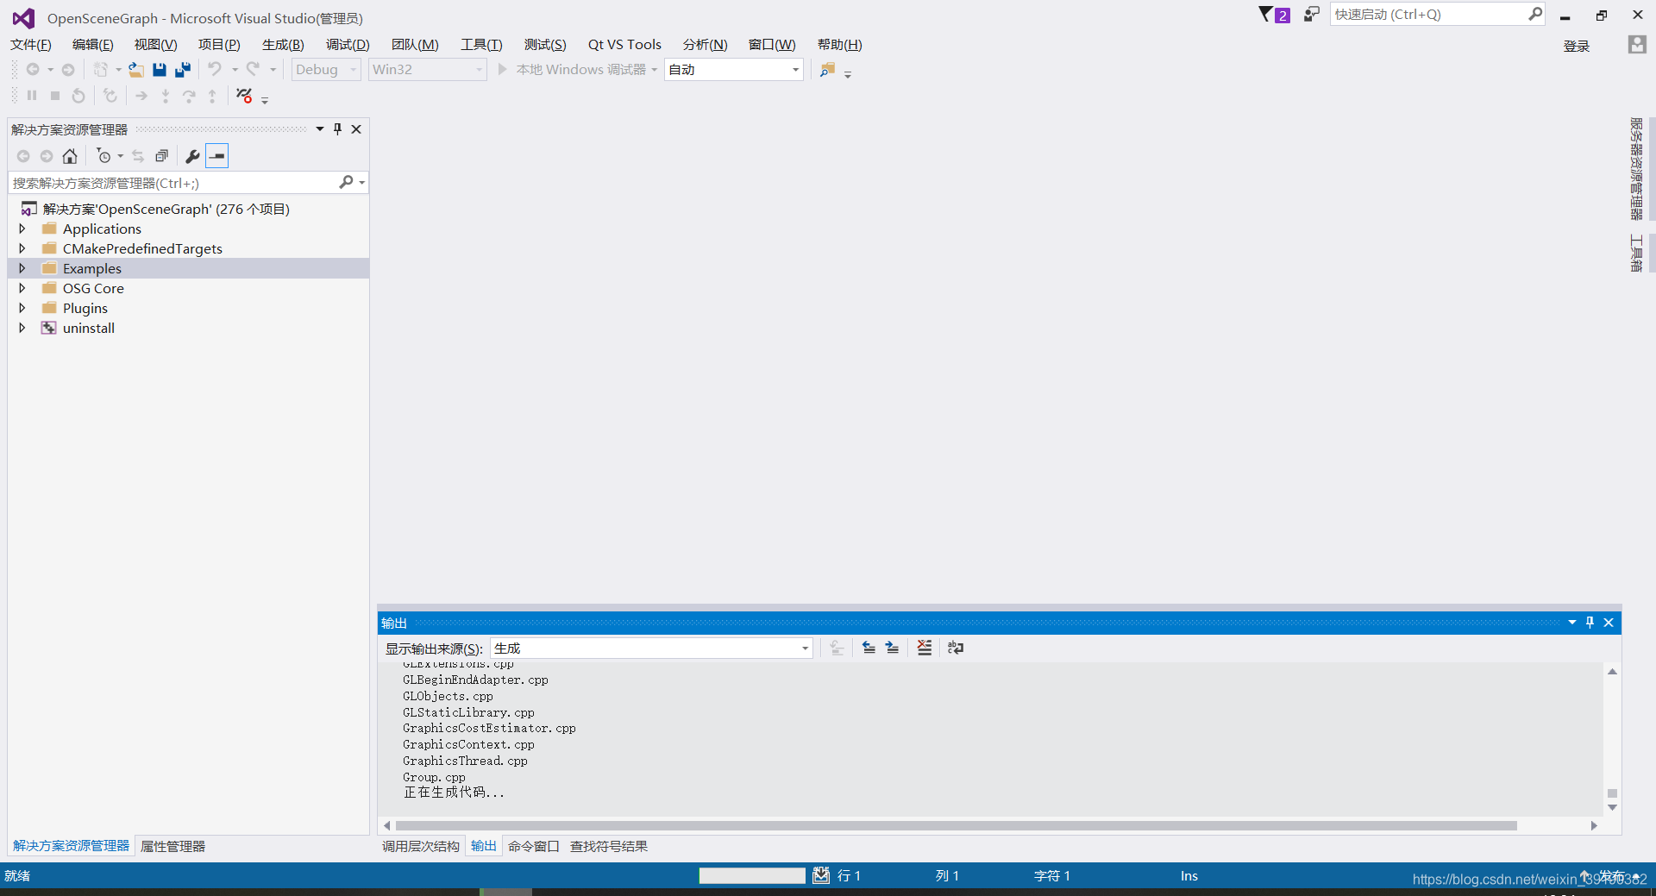Click the breakpoints icon with red dot
This screenshot has width=1656, height=896.
pyautogui.click(x=244, y=96)
